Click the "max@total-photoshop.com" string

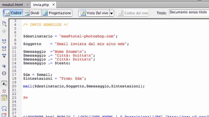[87, 36]
